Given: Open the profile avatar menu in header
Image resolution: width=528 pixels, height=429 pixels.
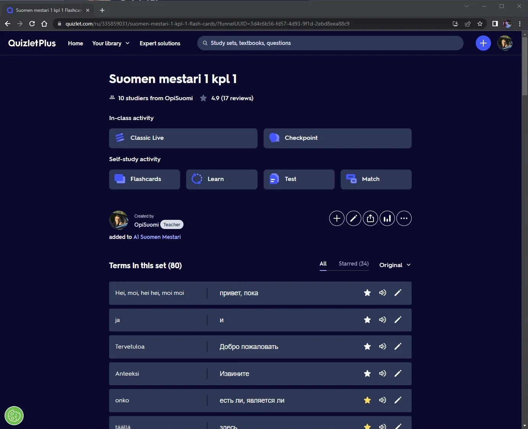Looking at the screenshot, I should 505,43.
